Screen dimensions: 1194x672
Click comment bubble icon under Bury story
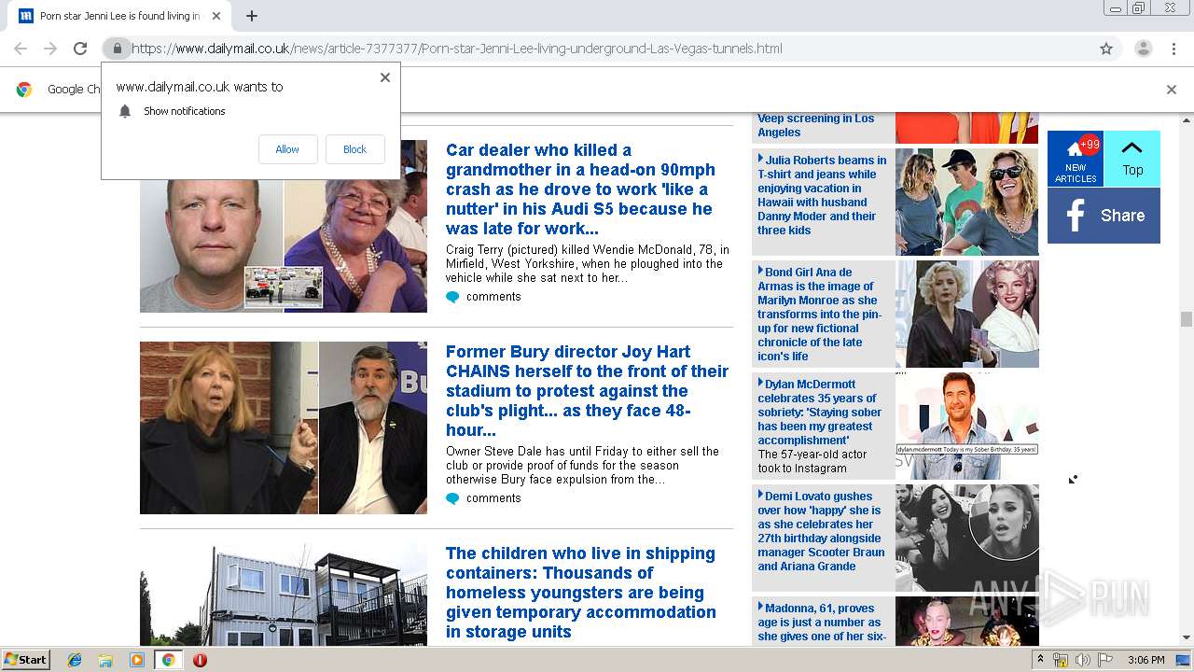pos(452,499)
